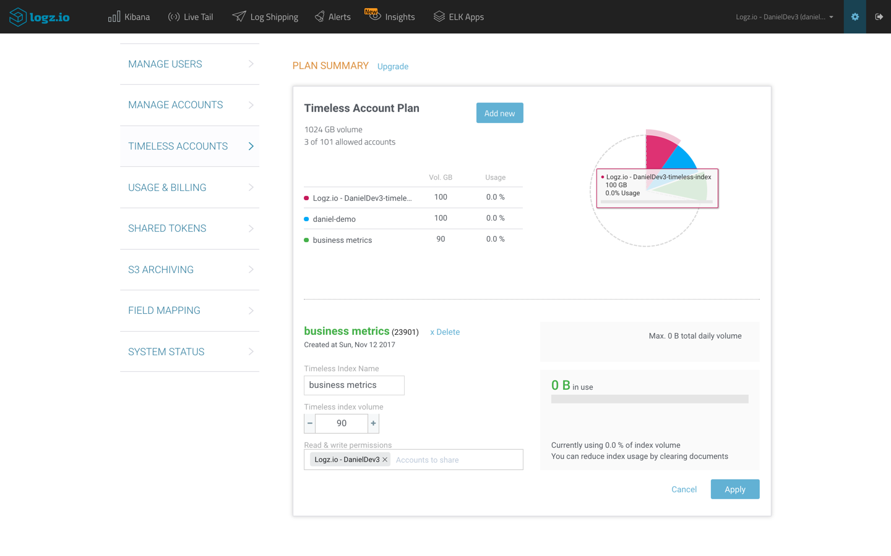Viewport: 891px width, 556px height.
Task: Select the business metrics account row
Action: (413, 240)
